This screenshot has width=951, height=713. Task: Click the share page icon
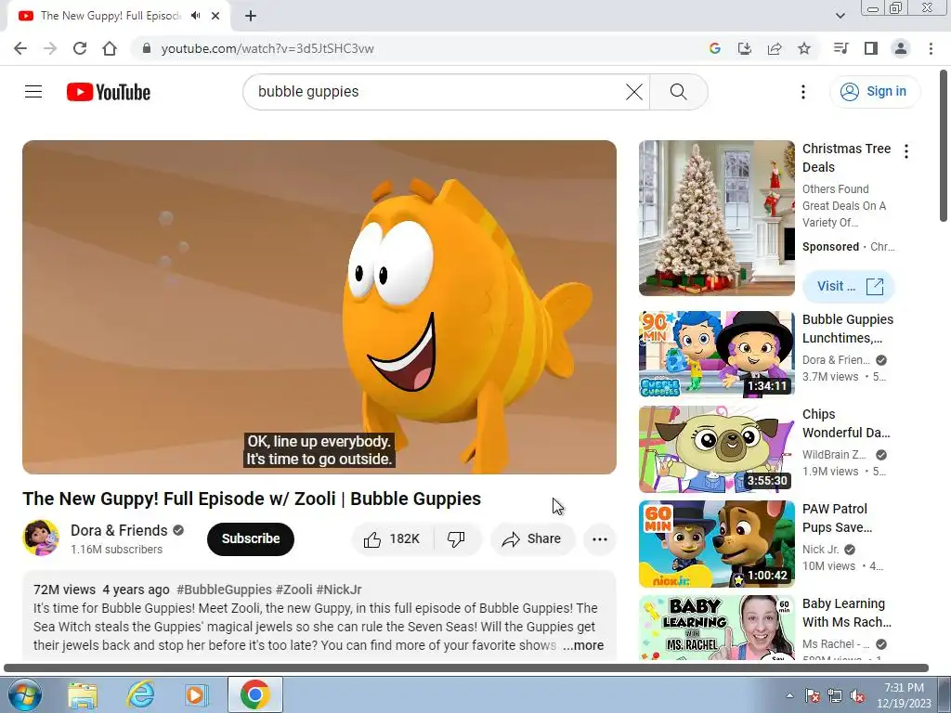775,48
